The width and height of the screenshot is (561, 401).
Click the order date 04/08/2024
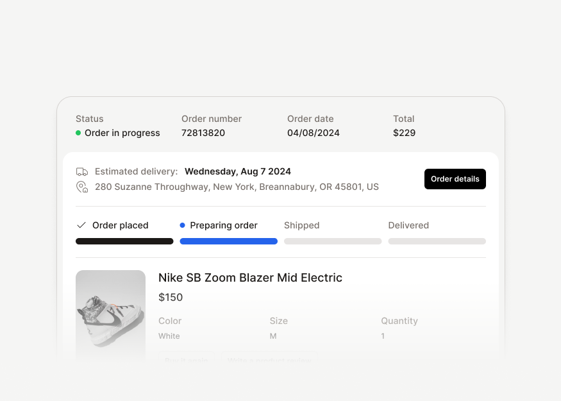click(314, 133)
